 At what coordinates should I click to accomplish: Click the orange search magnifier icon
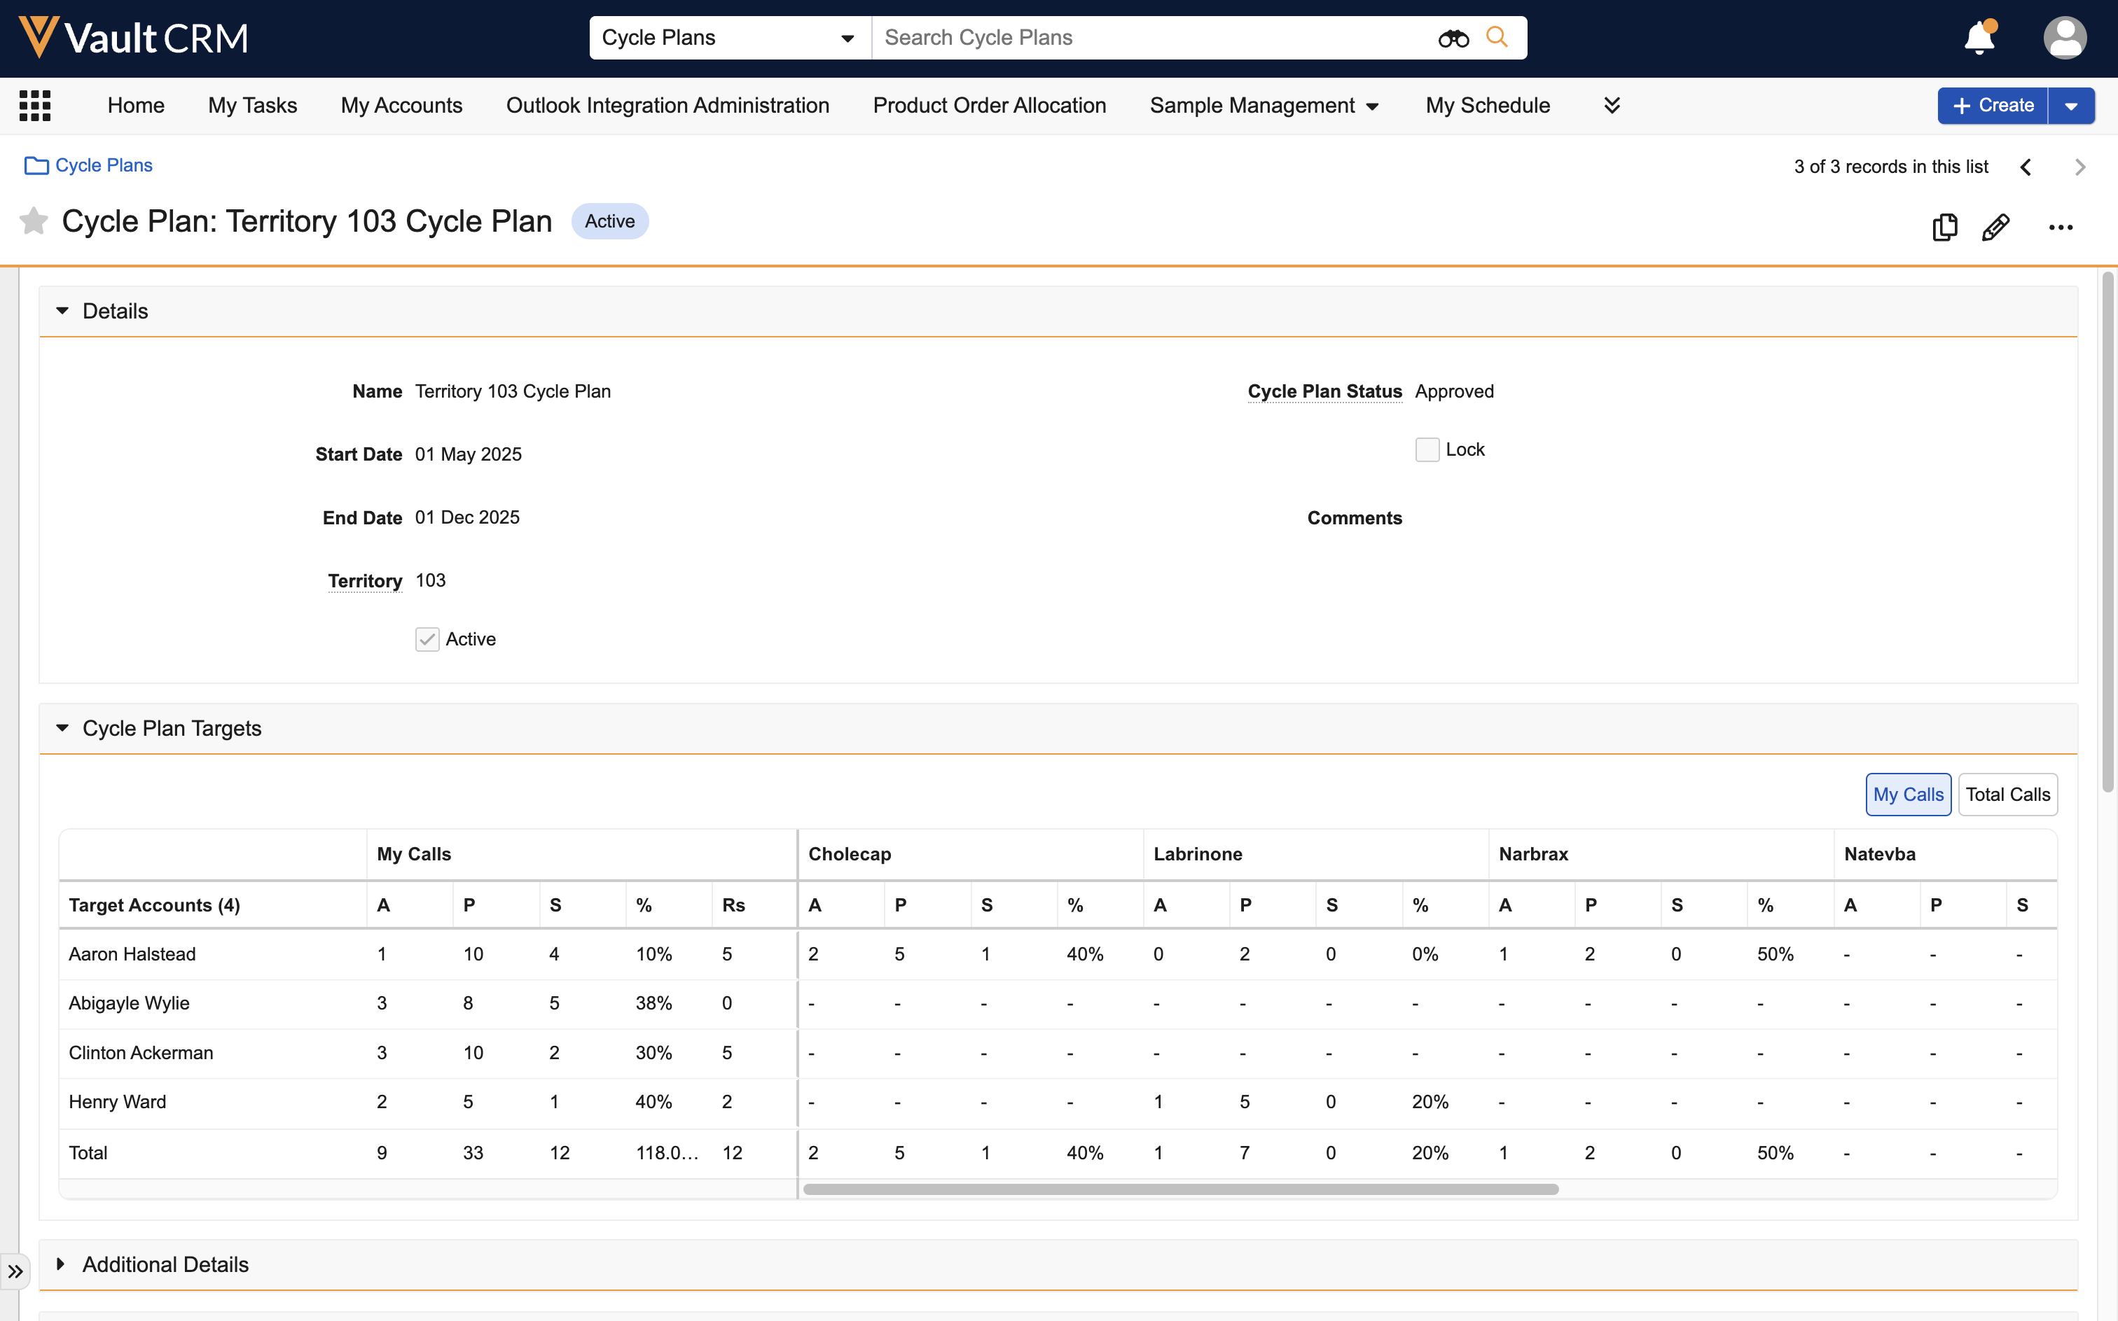[x=1497, y=38]
